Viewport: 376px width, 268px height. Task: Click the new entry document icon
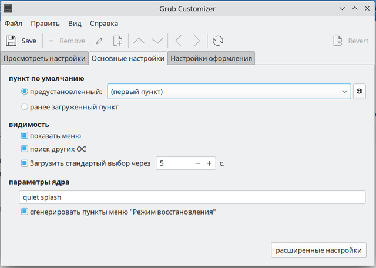[117, 41]
